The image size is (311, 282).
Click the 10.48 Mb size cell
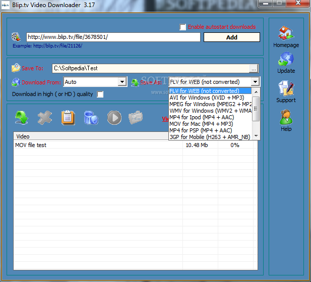click(197, 145)
